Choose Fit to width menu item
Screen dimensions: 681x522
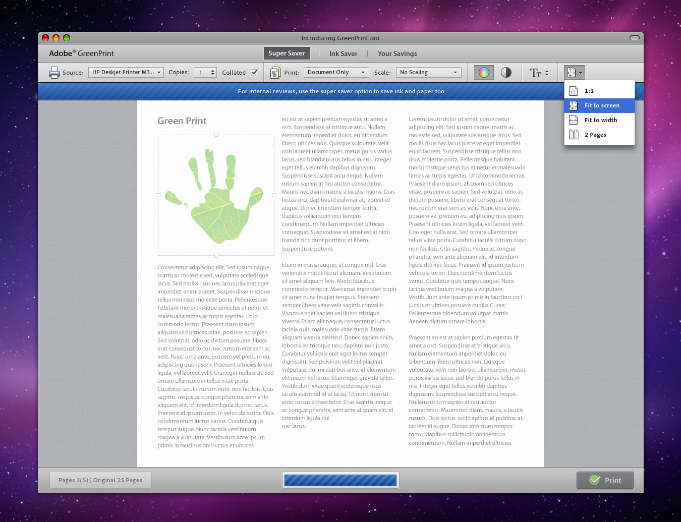599,120
